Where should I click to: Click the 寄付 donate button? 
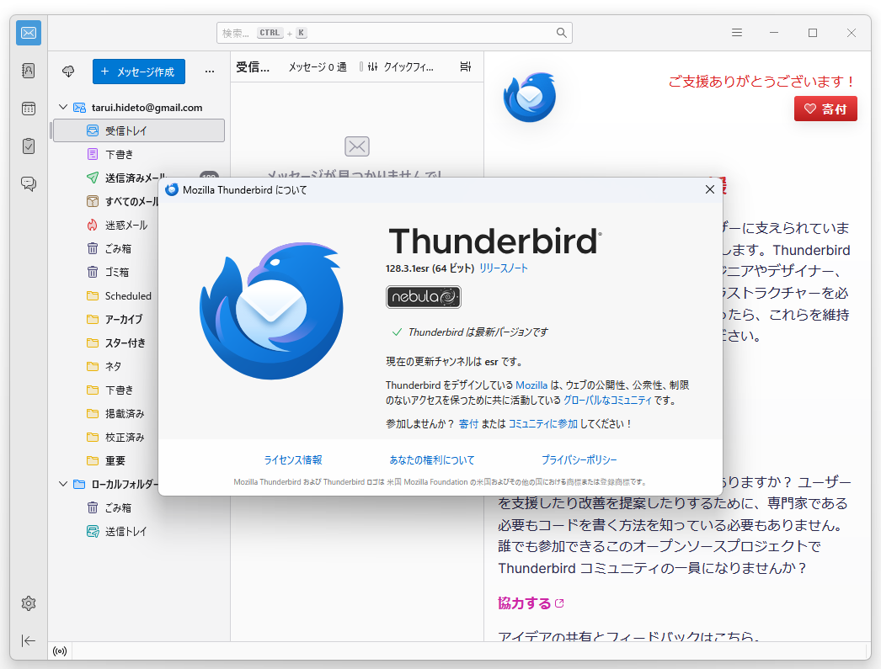point(825,108)
